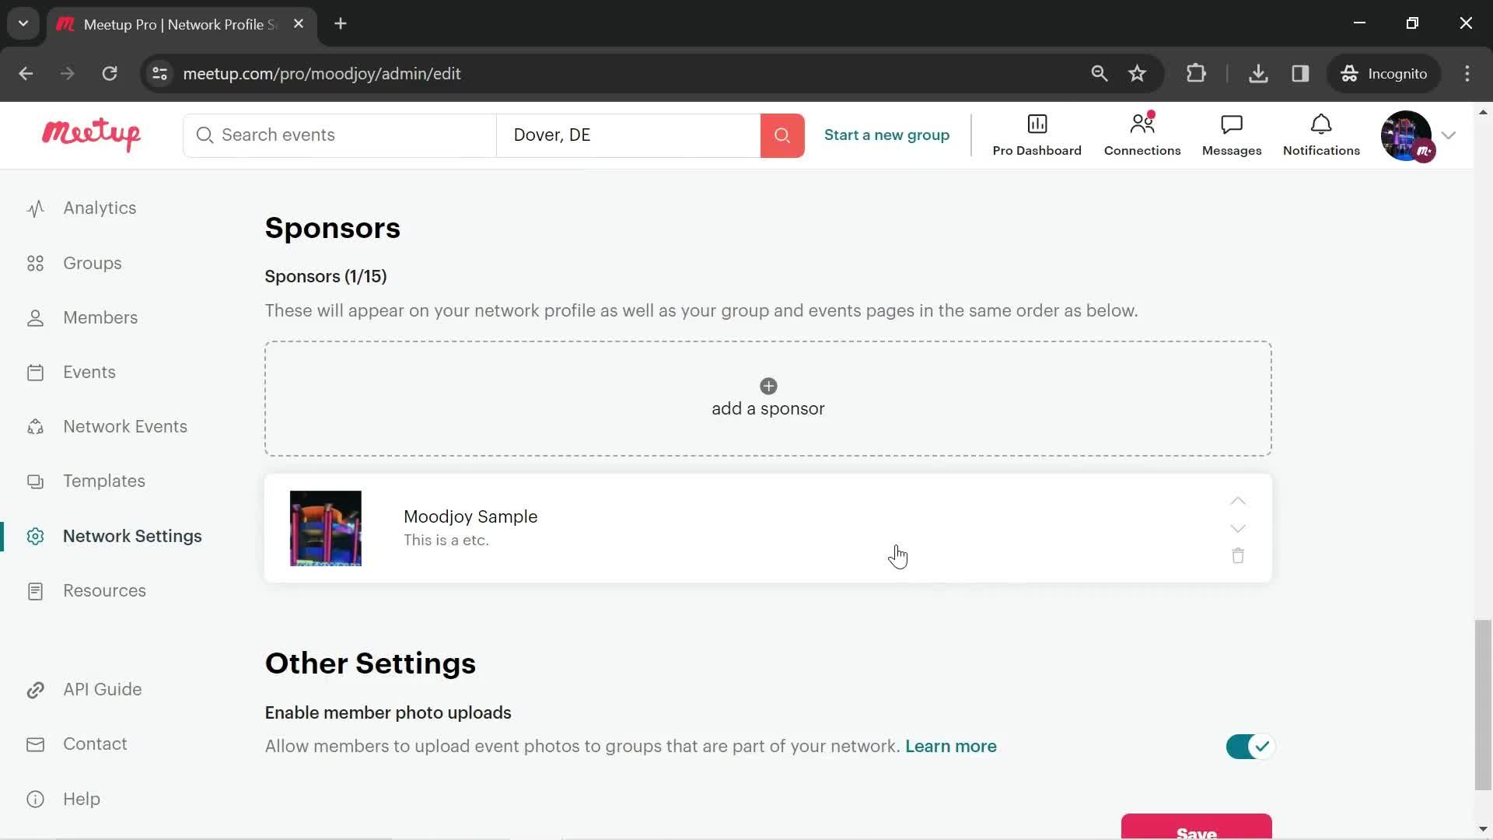
Task: Click the Moodjoy Sample sponsor thumbnail
Action: [x=325, y=527]
